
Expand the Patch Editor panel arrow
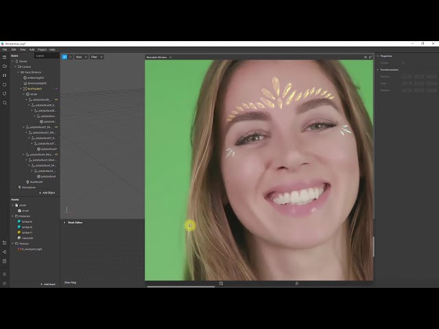pyautogui.click(x=64, y=222)
